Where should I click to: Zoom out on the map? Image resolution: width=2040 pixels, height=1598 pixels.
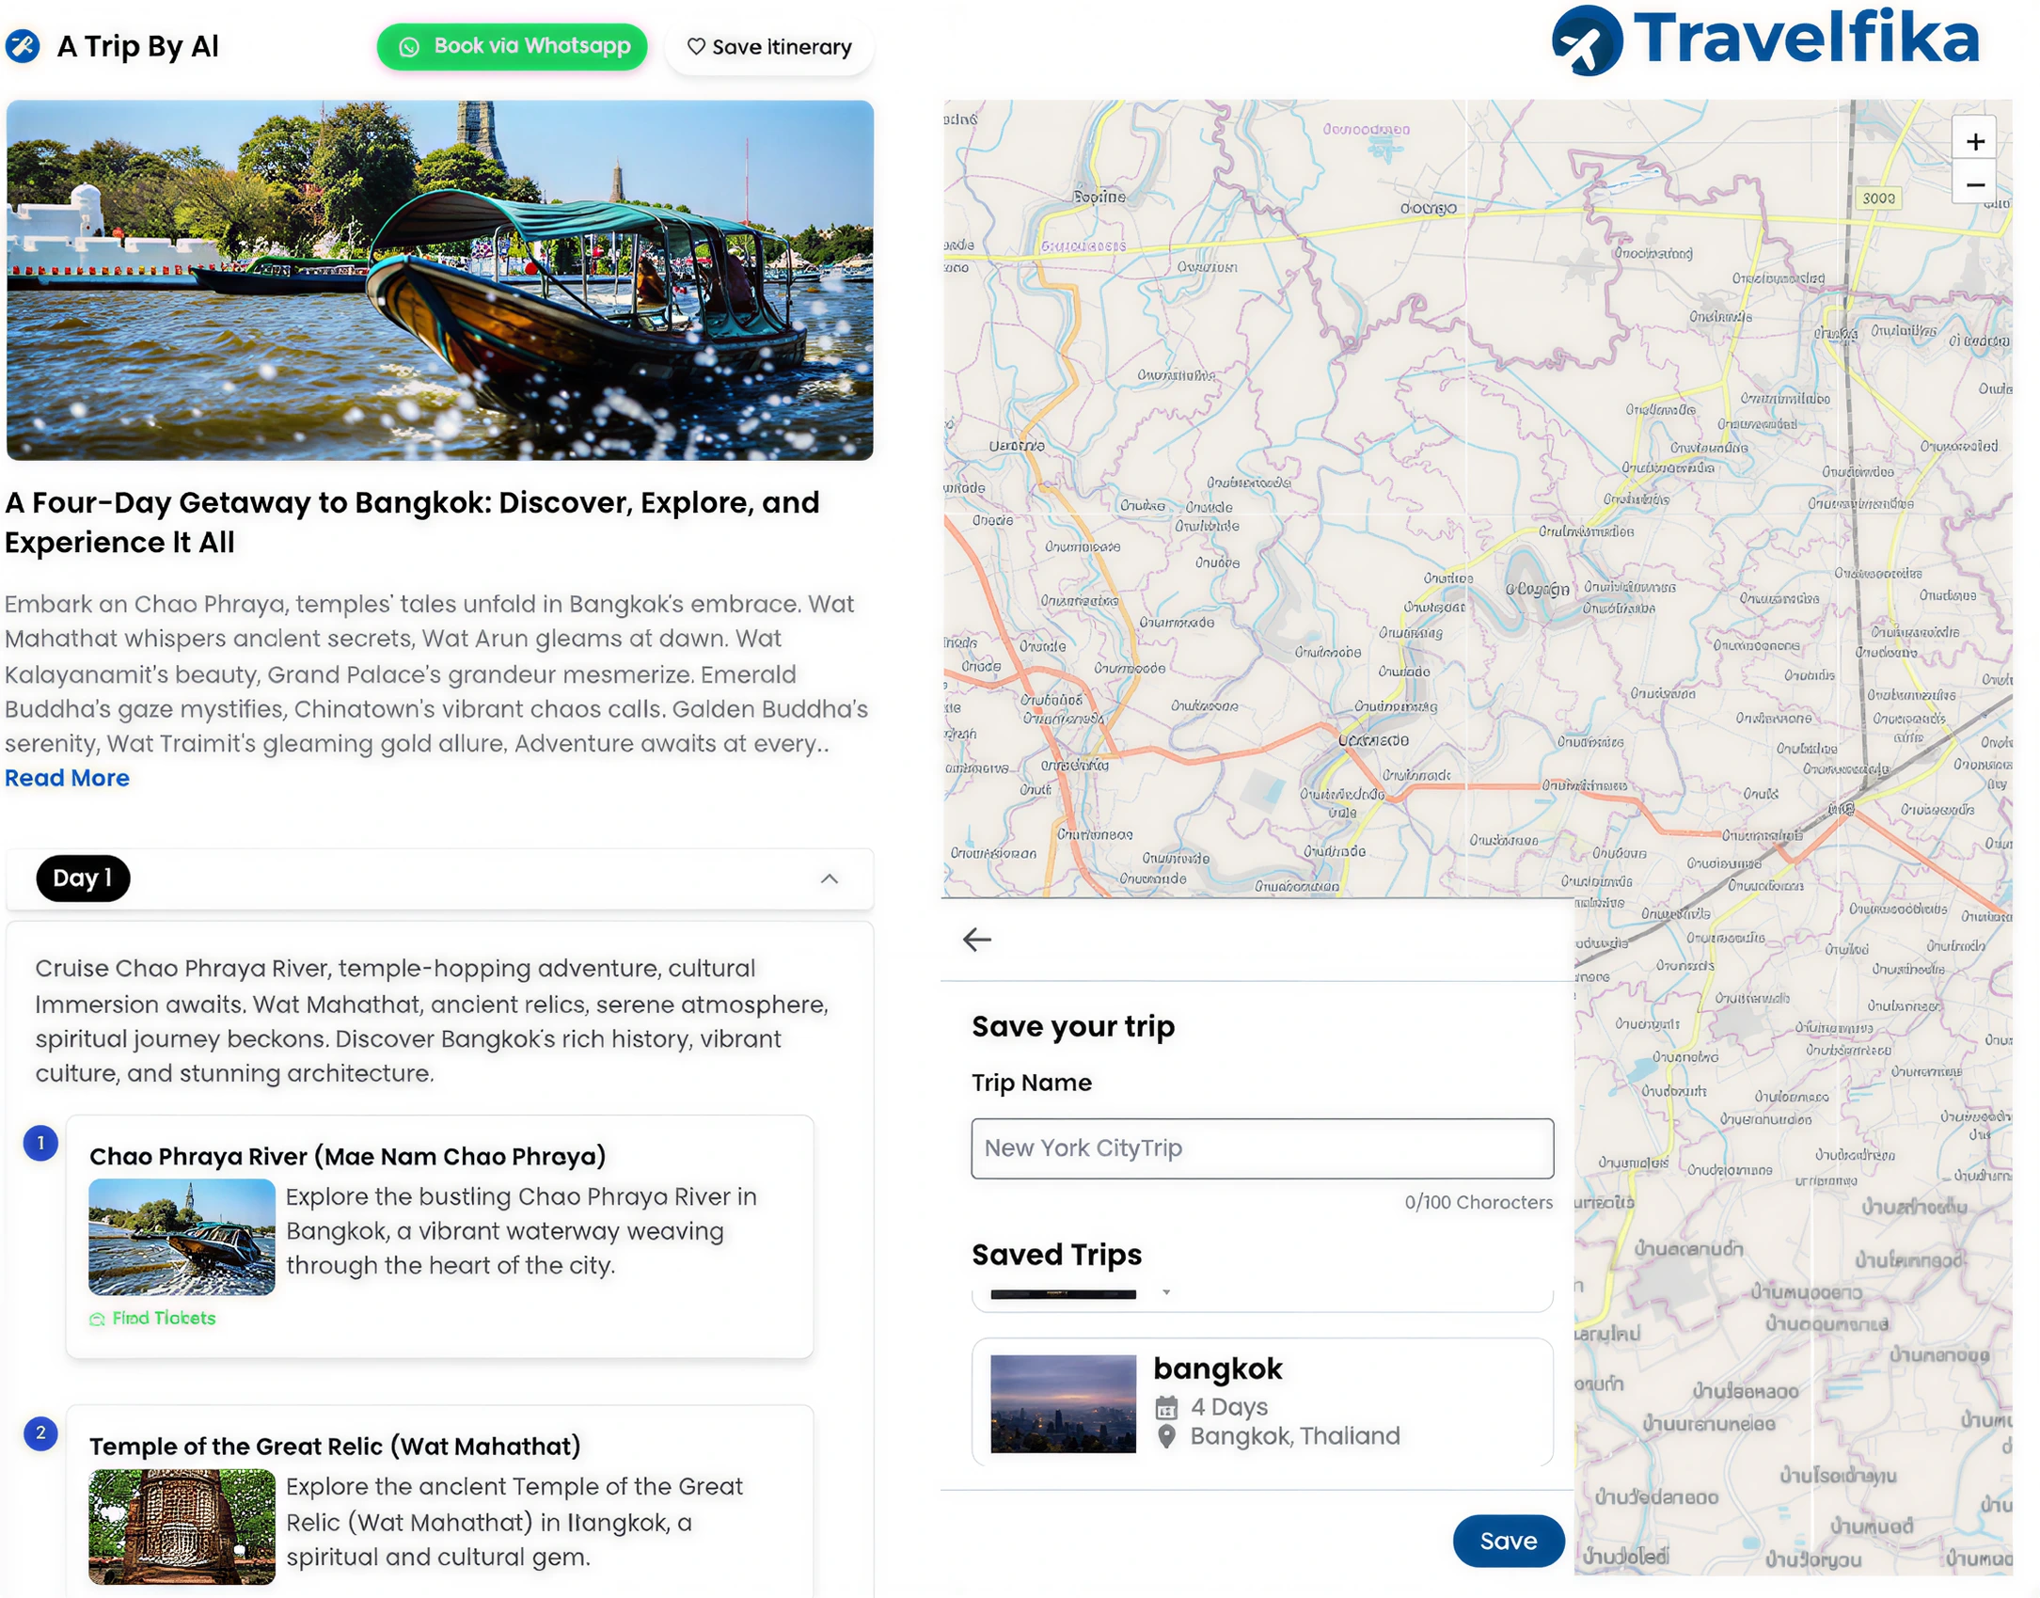point(1974,184)
